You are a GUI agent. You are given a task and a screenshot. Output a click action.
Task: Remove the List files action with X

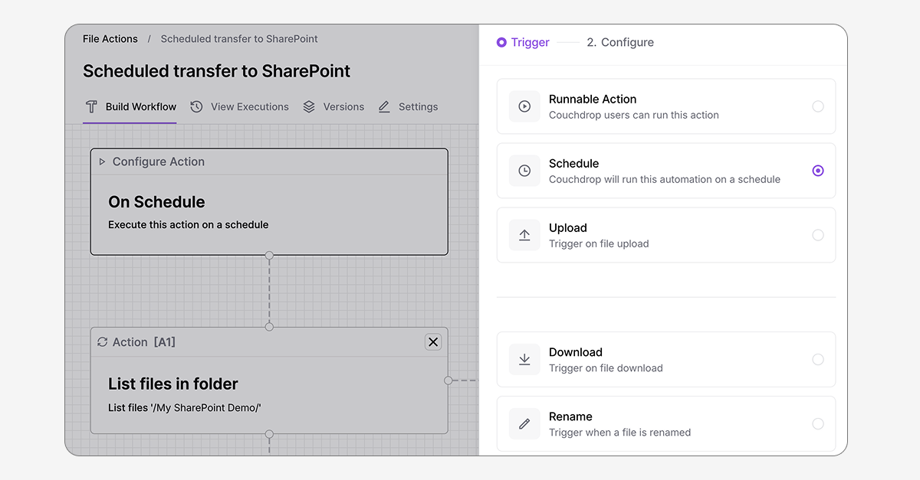click(433, 342)
